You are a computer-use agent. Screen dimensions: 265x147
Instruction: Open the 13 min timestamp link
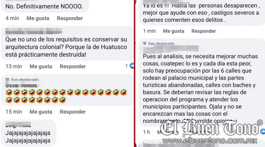[14, 66]
